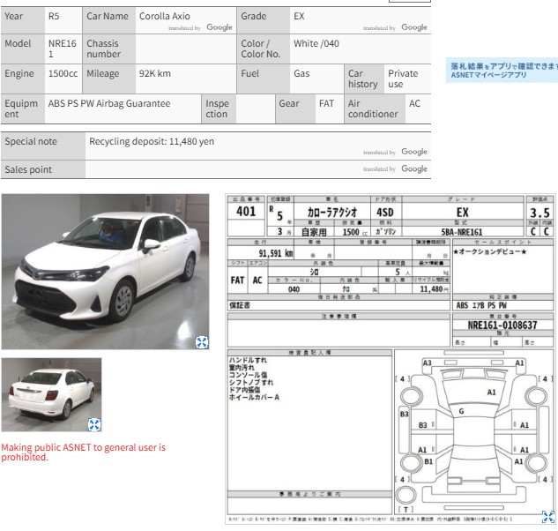Select the 'EX' grade value in table

(299, 16)
